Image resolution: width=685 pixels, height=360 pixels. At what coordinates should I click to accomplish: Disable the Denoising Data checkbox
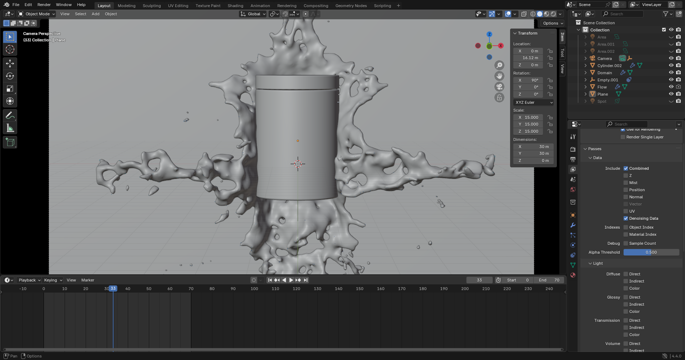626,218
